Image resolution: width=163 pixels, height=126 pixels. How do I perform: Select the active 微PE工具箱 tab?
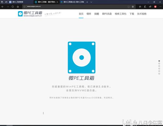click(46, 2)
